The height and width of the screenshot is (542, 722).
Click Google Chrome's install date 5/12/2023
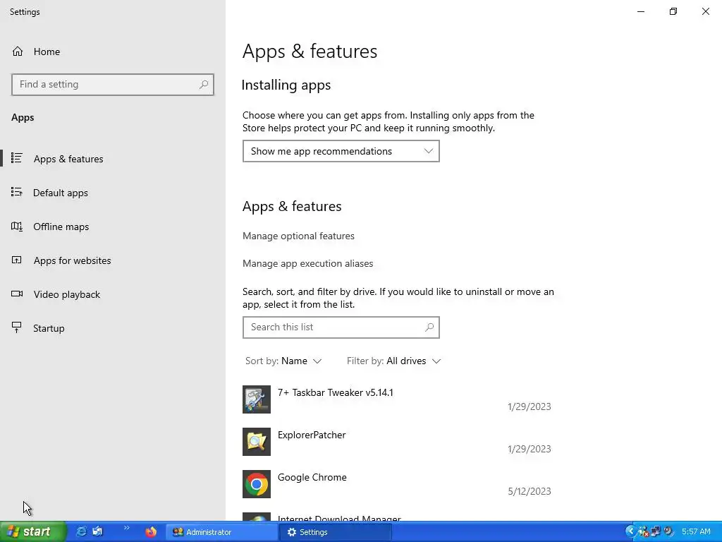pos(530,491)
